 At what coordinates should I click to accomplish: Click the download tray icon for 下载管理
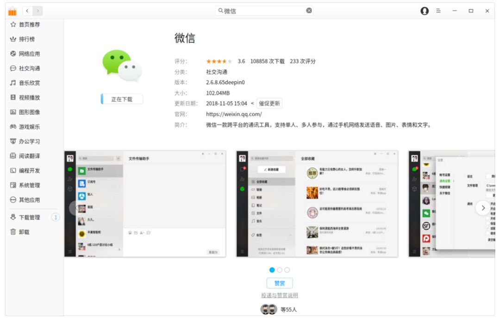pos(13,217)
